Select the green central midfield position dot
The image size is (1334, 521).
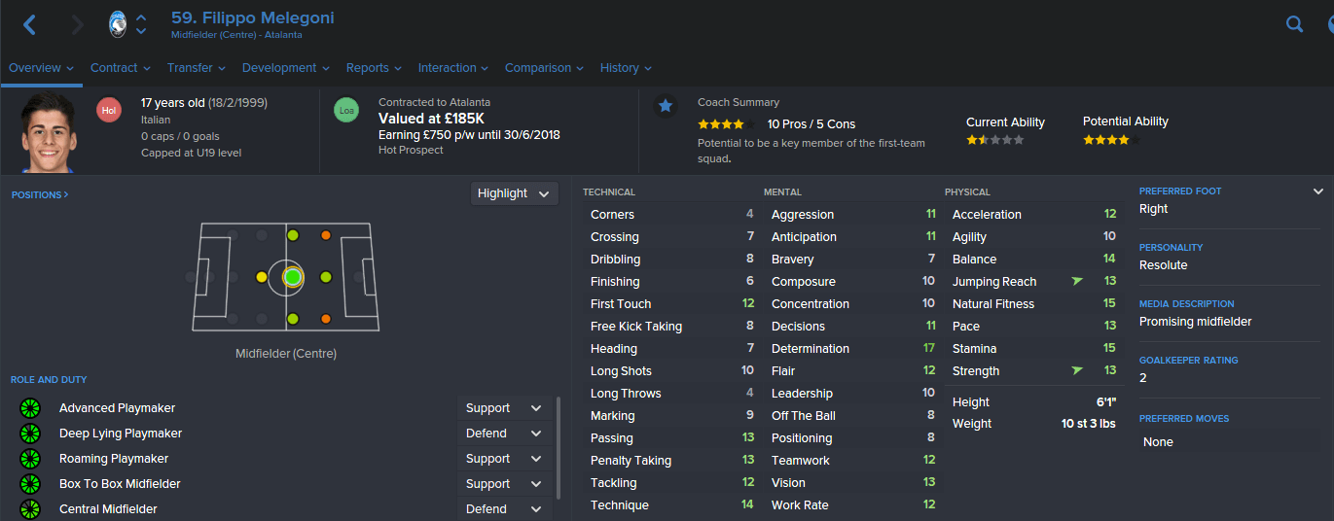pyautogui.click(x=293, y=277)
